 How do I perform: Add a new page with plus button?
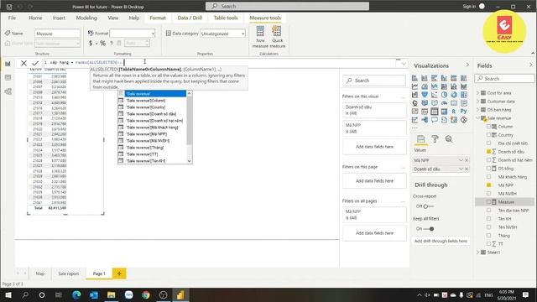click(119, 273)
